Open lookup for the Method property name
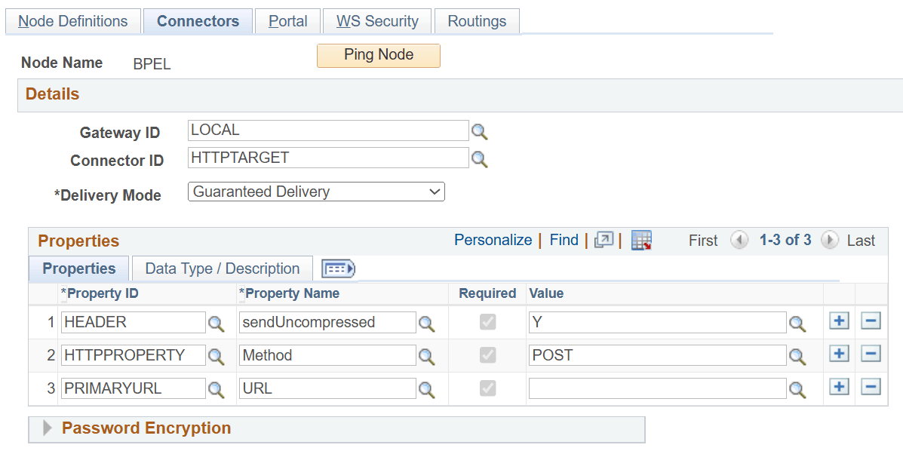Screen dimensions: 903x454 click(x=427, y=356)
